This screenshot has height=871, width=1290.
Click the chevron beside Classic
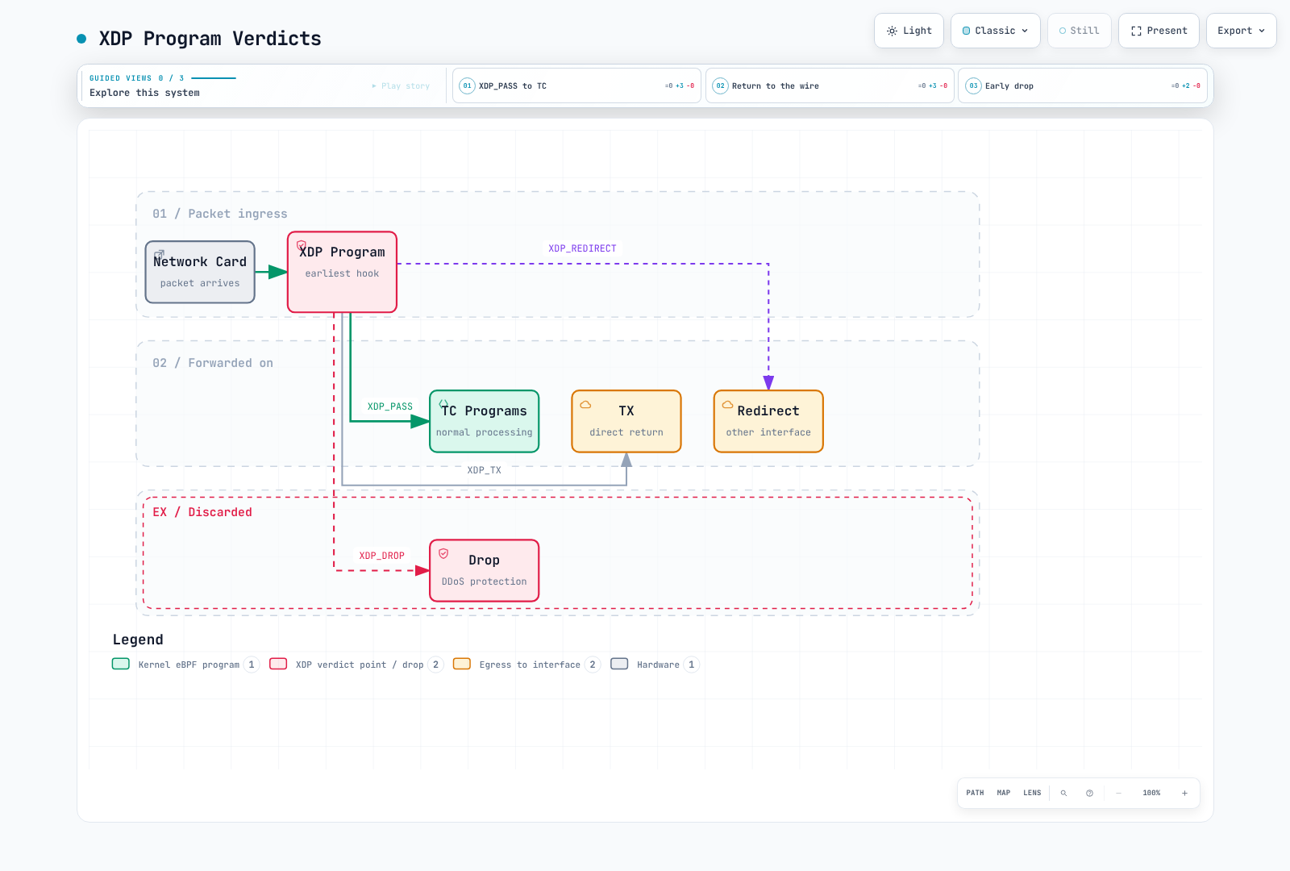click(1025, 31)
